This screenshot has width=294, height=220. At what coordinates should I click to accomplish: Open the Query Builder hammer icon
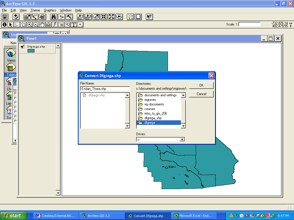click(x=69, y=17)
